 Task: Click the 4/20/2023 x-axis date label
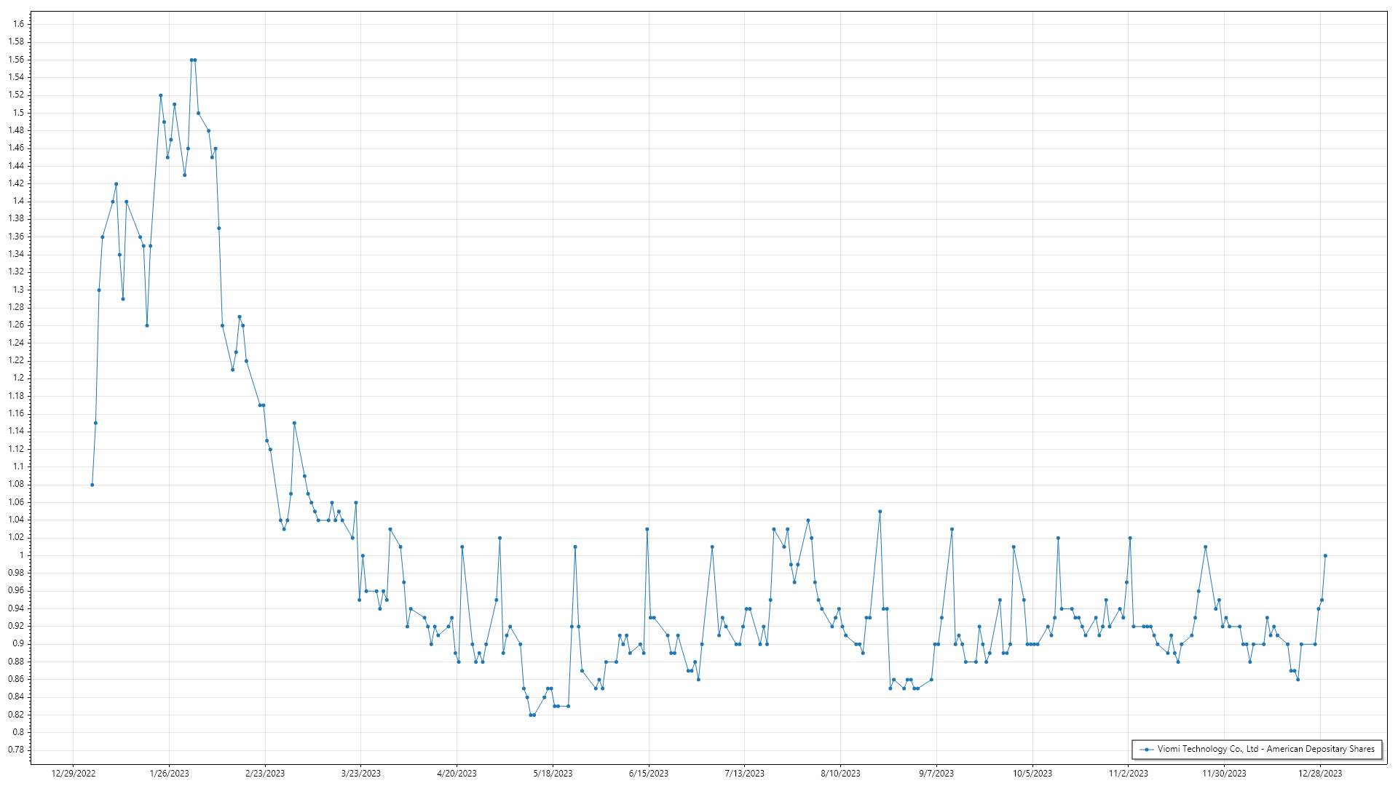457,773
